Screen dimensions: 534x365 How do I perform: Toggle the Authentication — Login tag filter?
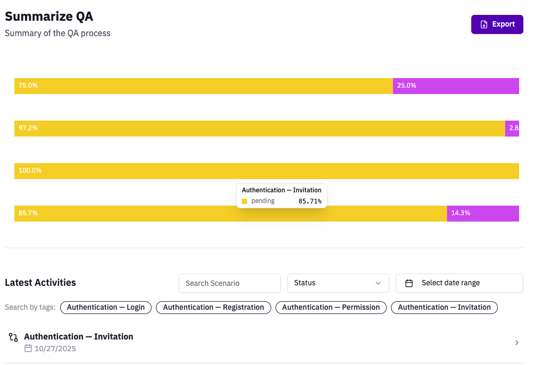(x=106, y=308)
